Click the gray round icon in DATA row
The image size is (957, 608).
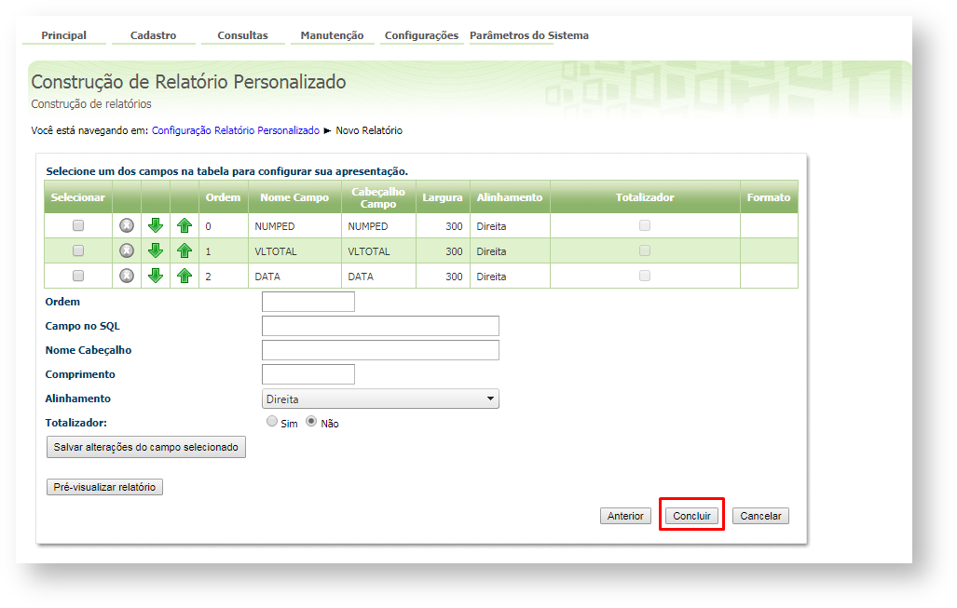pos(127,276)
